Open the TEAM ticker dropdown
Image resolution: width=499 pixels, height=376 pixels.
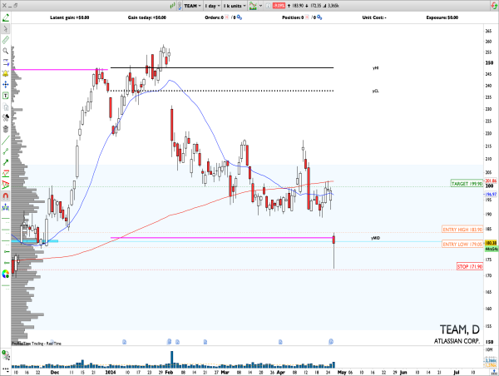pyautogui.click(x=193, y=6)
